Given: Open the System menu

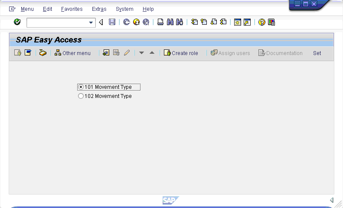Looking at the screenshot, I should 124,9.
